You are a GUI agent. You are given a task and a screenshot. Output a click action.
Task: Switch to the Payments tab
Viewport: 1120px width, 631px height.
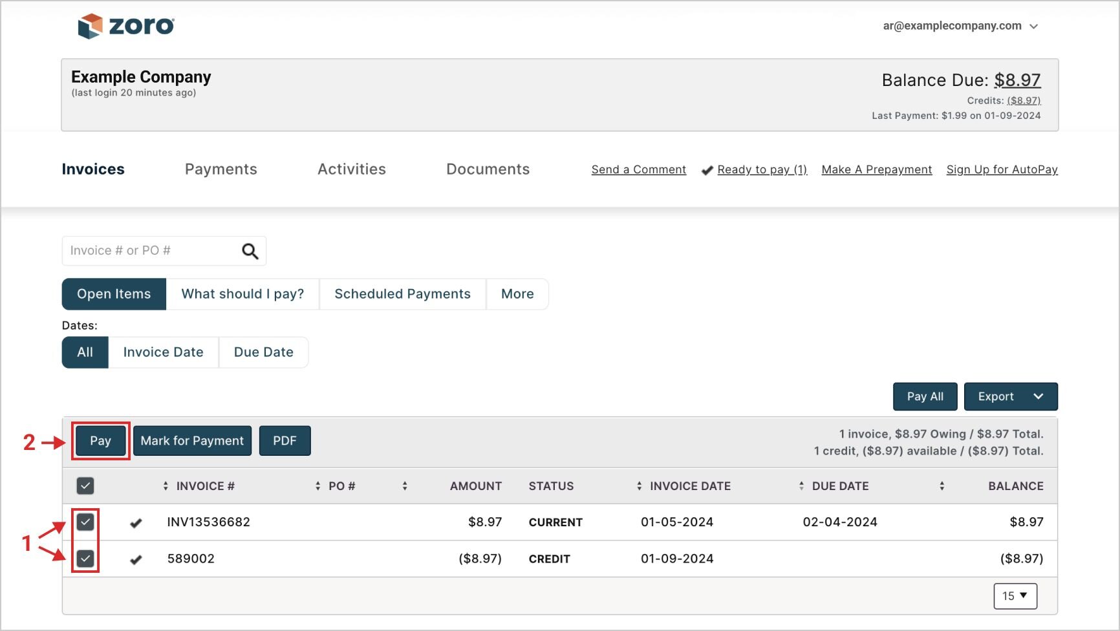click(221, 169)
